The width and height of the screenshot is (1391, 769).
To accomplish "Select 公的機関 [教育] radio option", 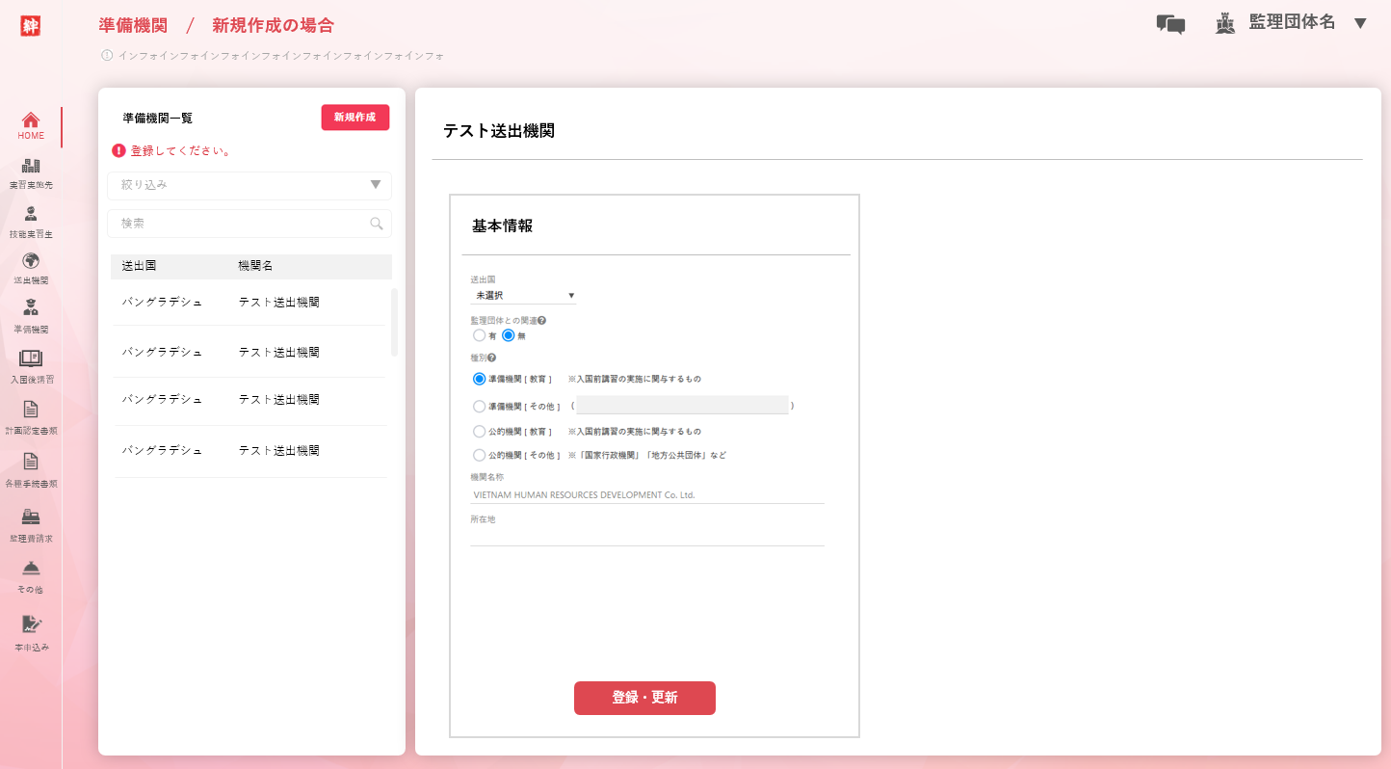I will [x=480, y=432].
